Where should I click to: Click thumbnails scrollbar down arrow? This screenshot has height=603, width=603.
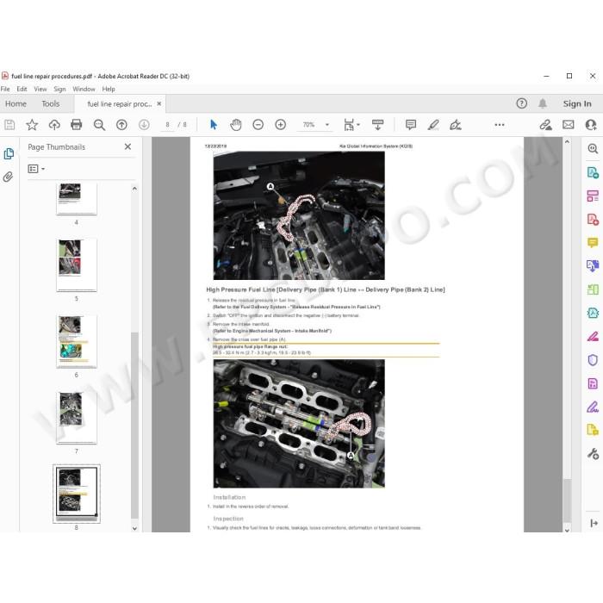pos(134,528)
